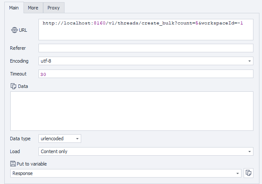Expand the Encoding utf-8 dropdown
This screenshot has height=184, width=262.
(249, 61)
